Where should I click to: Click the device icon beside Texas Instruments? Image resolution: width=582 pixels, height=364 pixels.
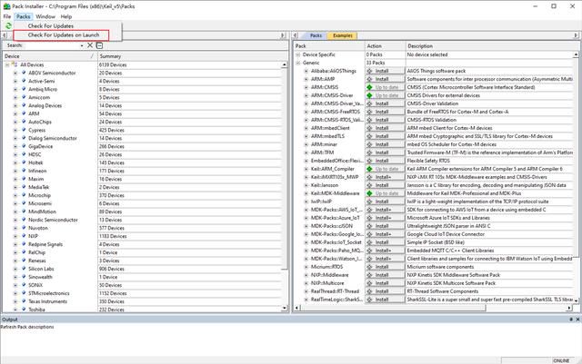click(24, 301)
